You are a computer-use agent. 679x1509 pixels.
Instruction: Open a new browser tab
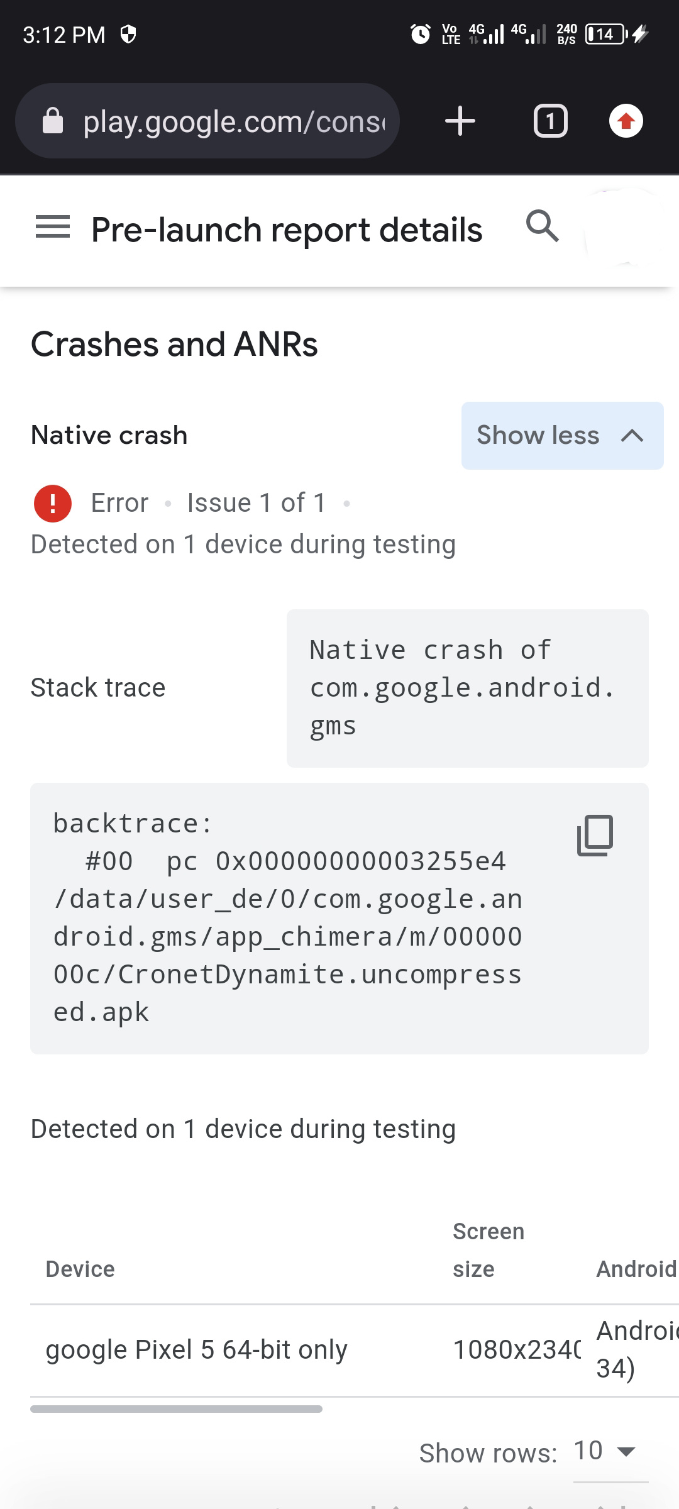tap(460, 121)
